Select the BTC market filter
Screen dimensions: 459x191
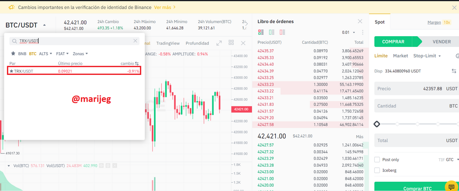[33, 54]
